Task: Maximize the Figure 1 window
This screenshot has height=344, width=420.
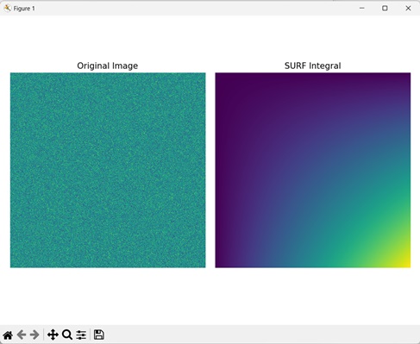Action: point(385,8)
